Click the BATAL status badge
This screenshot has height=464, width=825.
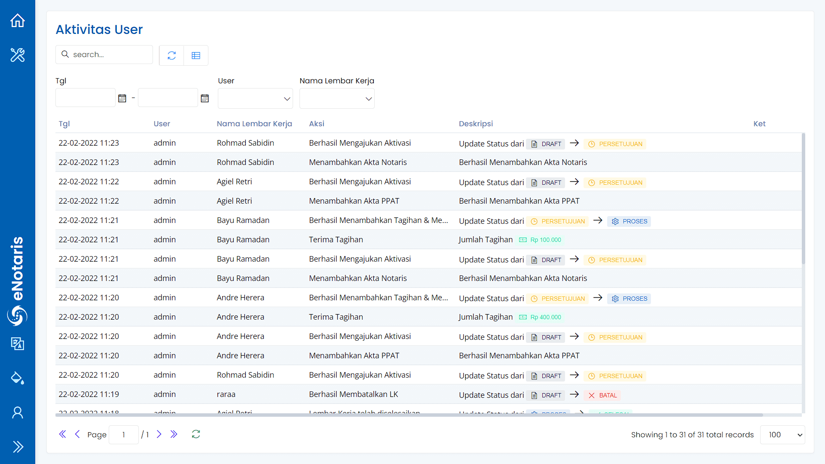pyautogui.click(x=602, y=395)
